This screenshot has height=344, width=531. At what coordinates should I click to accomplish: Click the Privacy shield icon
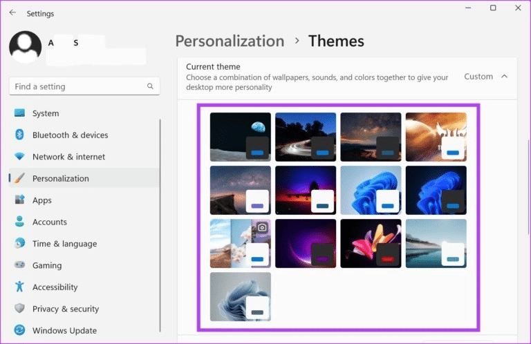[19, 308]
